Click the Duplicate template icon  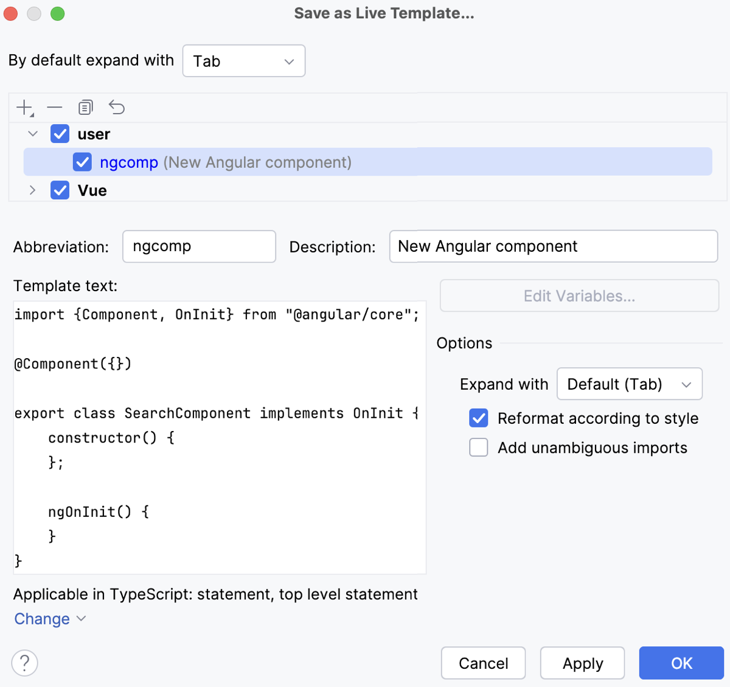86,108
